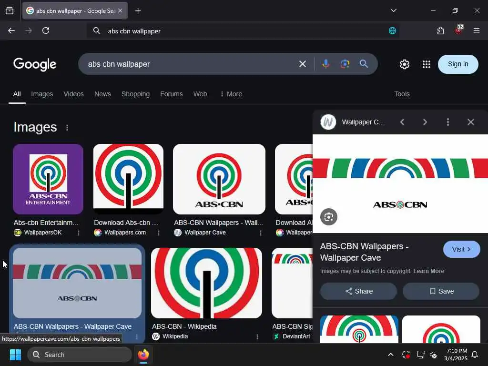Select the All results tab
This screenshot has height=366, width=488.
pos(17,94)
